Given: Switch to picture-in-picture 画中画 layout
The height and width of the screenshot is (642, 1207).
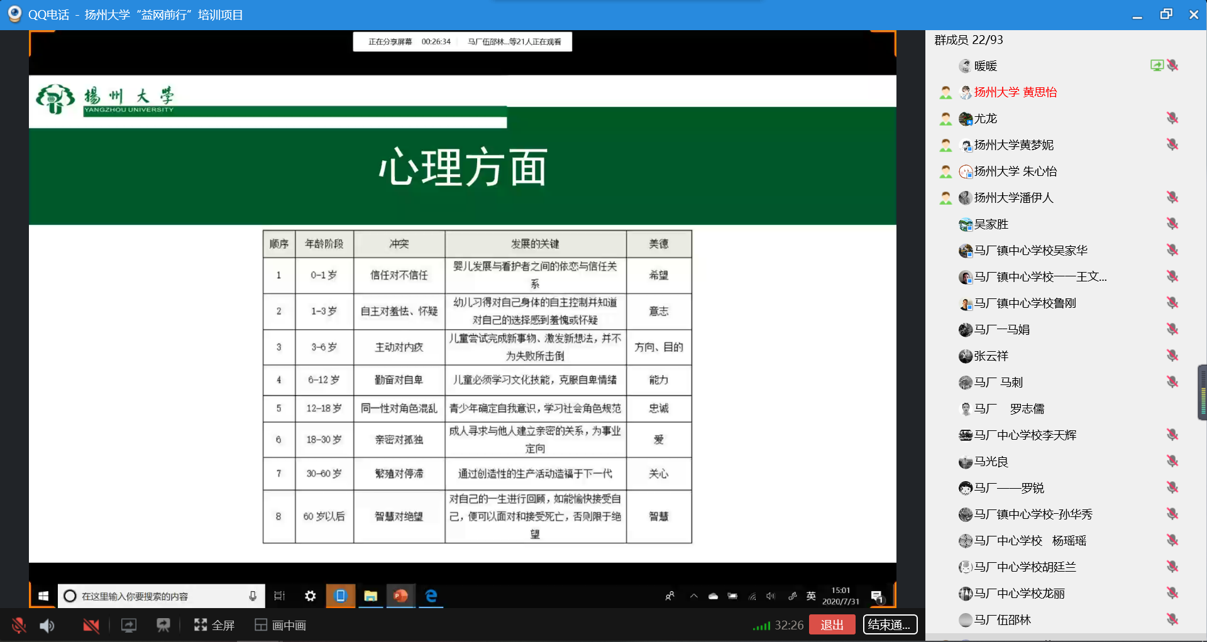Looking at the screenshot, I should pyautogui.click(x=280, y=625).
